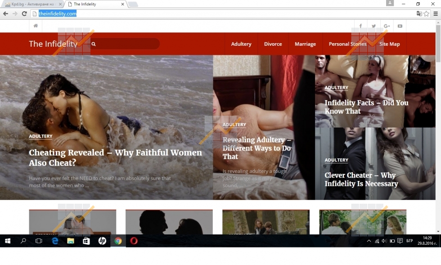This screenshot has width=441, height=265.
Task: Open the Chrome hamburger menu
Action: click(436, 13)
